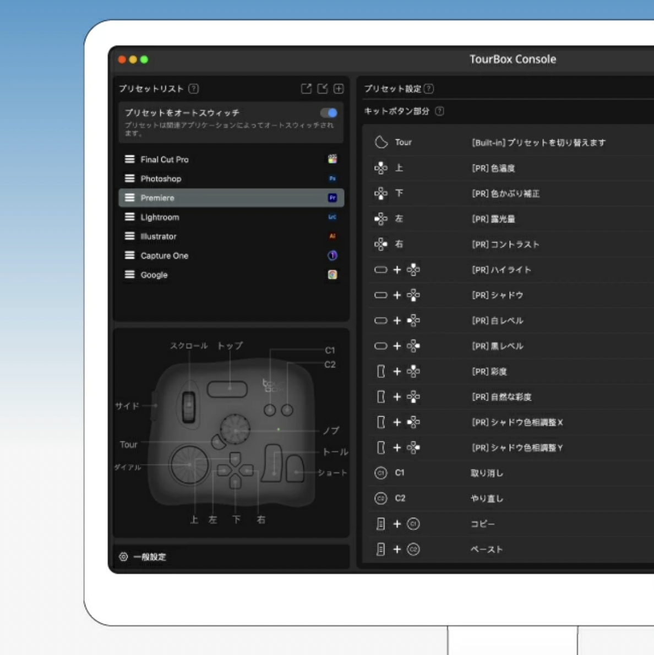Click the Lightroom Lrc app icon
The image size is (654, 655).
pyautogui.click(x=332, y=217)
